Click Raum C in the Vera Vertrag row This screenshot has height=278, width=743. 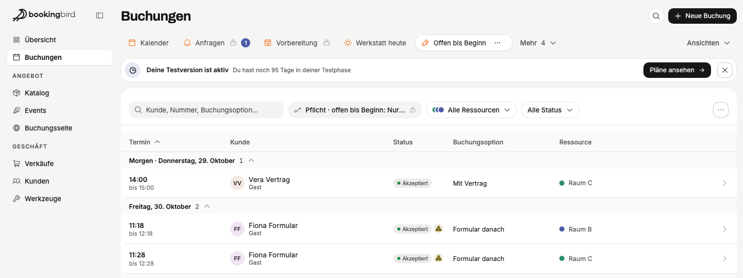tap(576, 183)
